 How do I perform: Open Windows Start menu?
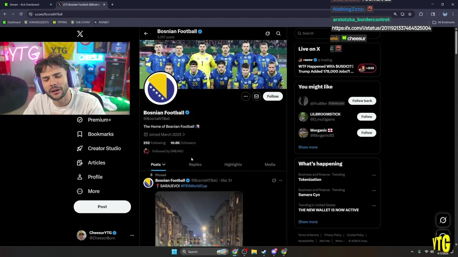(174, 252)
